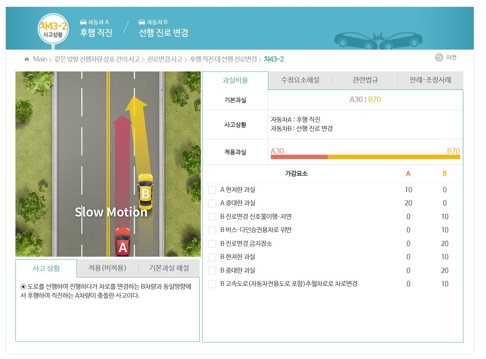Screen dimensions: 486x359
Task: Switch to the 적용(비적용) tab
Action: [x=107, y=268]
